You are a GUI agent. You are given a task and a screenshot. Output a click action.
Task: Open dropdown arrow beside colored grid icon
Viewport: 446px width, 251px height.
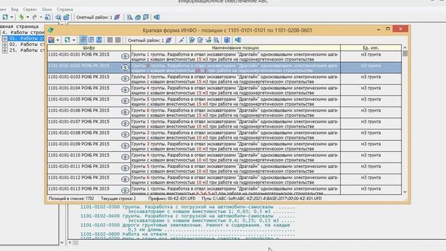tap(58, 40)
